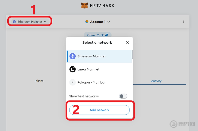The image size is (198, 131).
Task: Enable the Show test networks toggle
Action: coord(123,96)
